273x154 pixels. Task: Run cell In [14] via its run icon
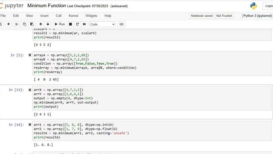(x=30, y=124)
